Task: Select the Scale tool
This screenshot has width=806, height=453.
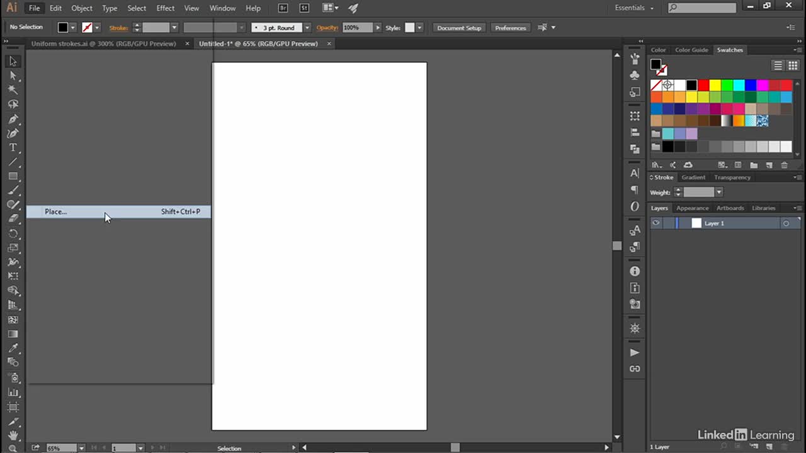Action: click(x=13, y=248)
